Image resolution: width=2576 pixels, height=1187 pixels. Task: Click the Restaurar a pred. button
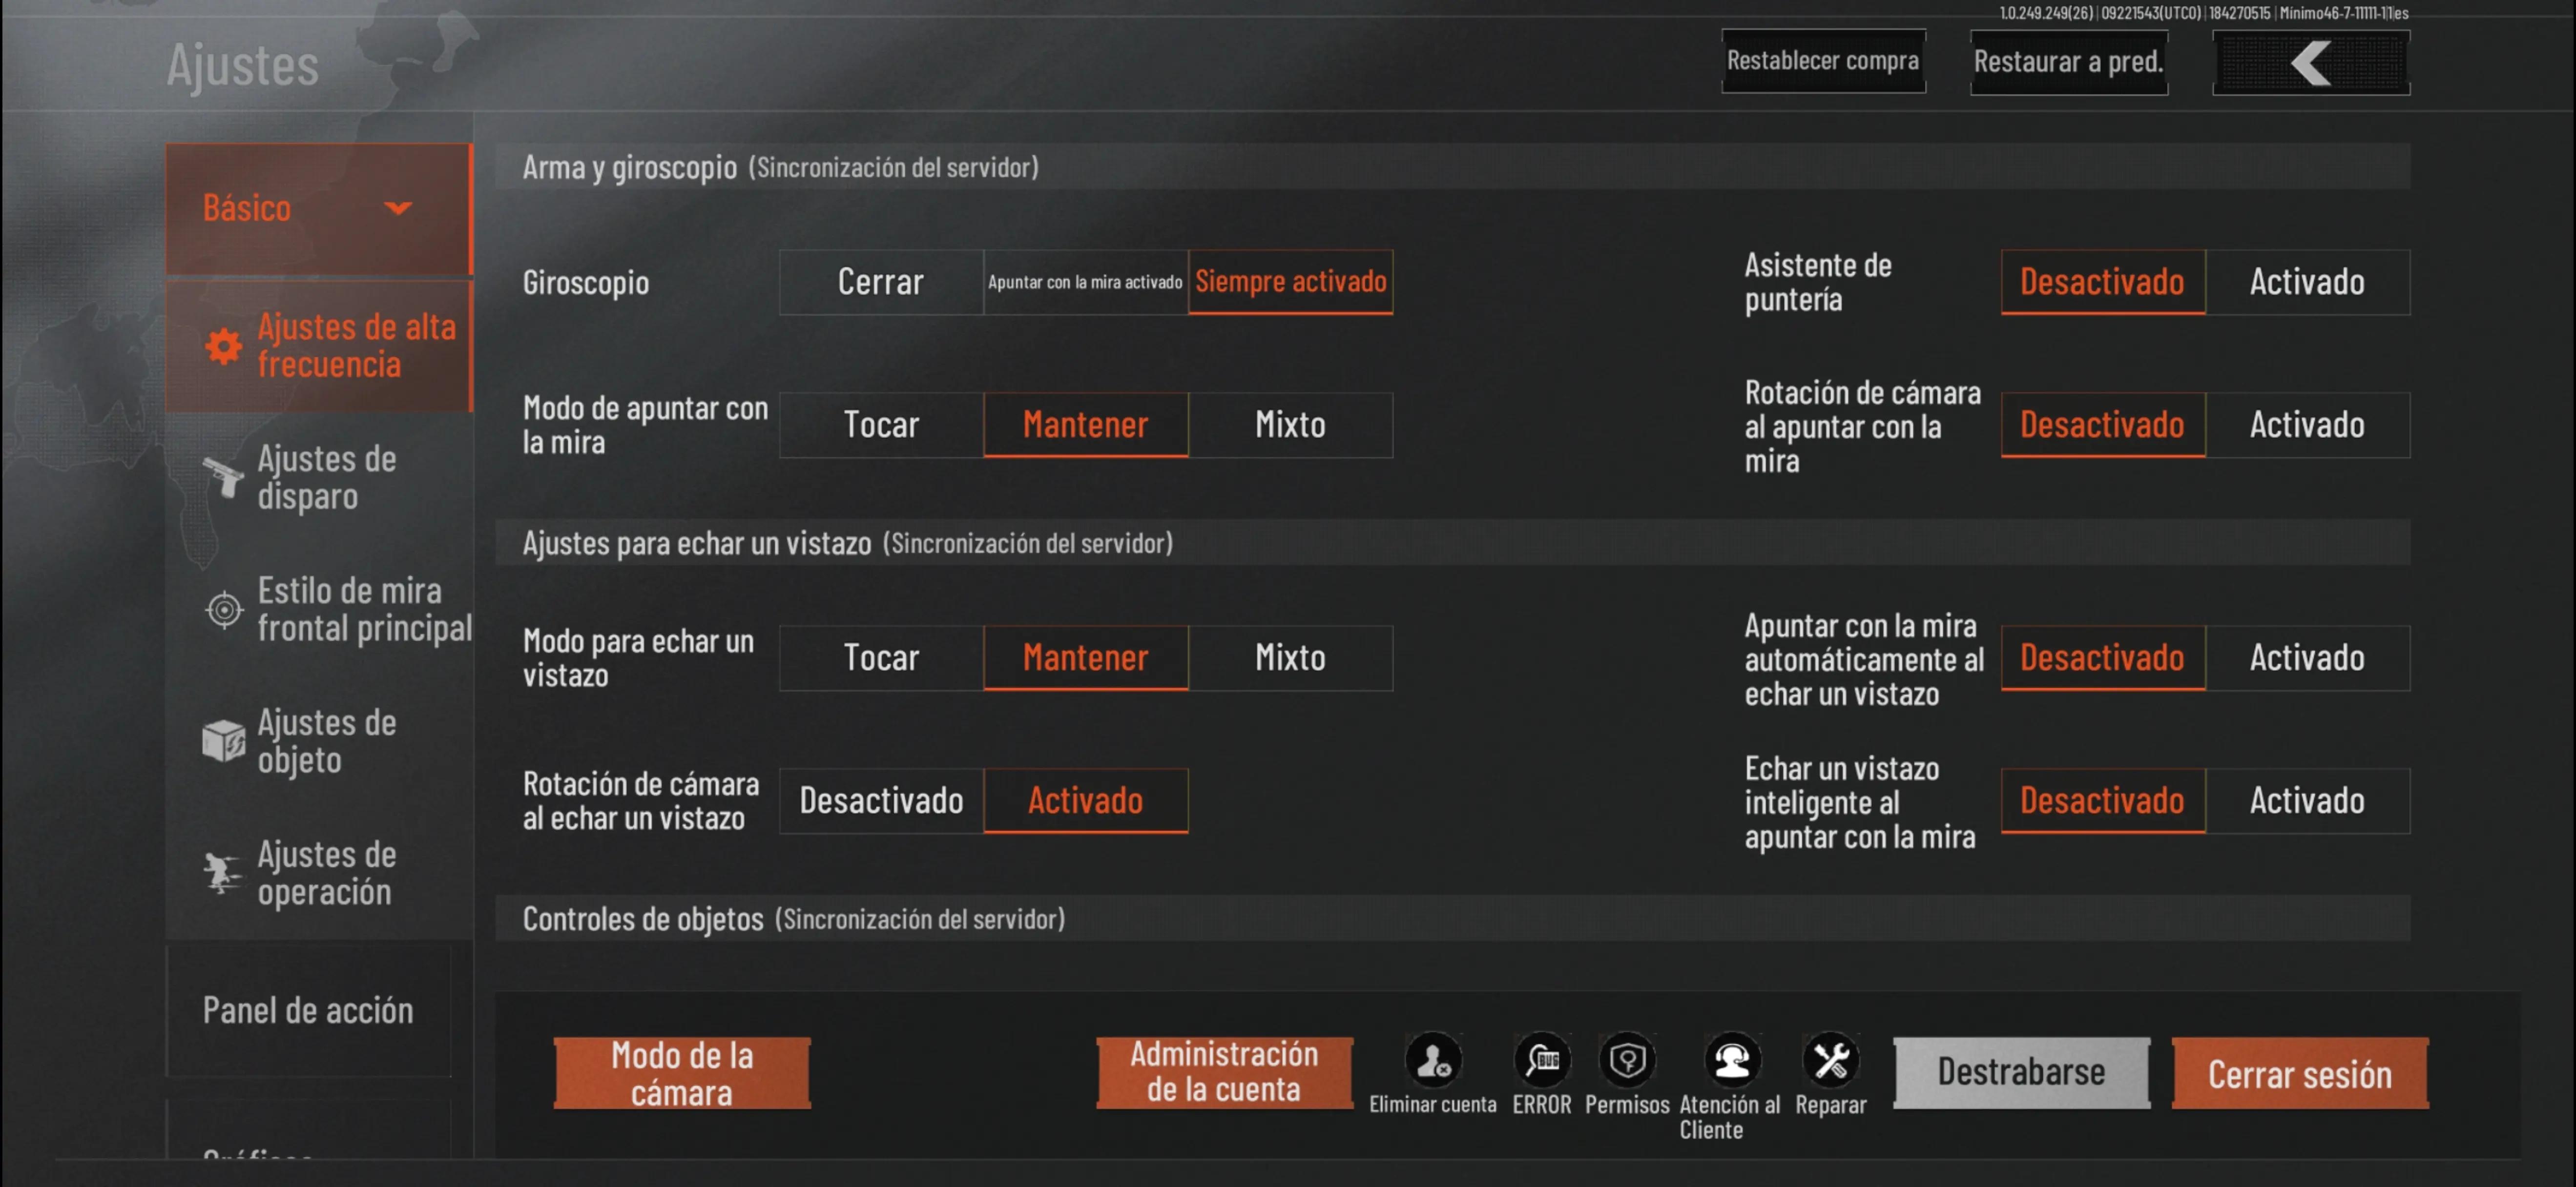(2068, 62)
